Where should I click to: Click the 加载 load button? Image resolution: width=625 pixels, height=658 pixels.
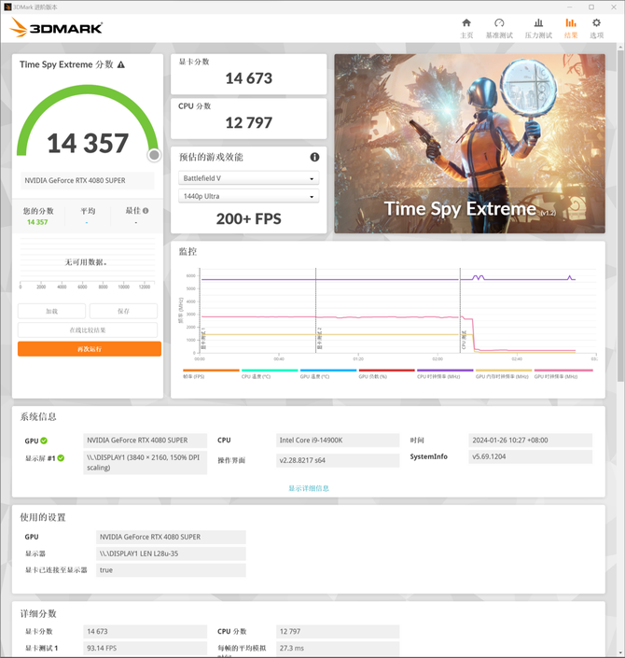click(x=51, y=311)
